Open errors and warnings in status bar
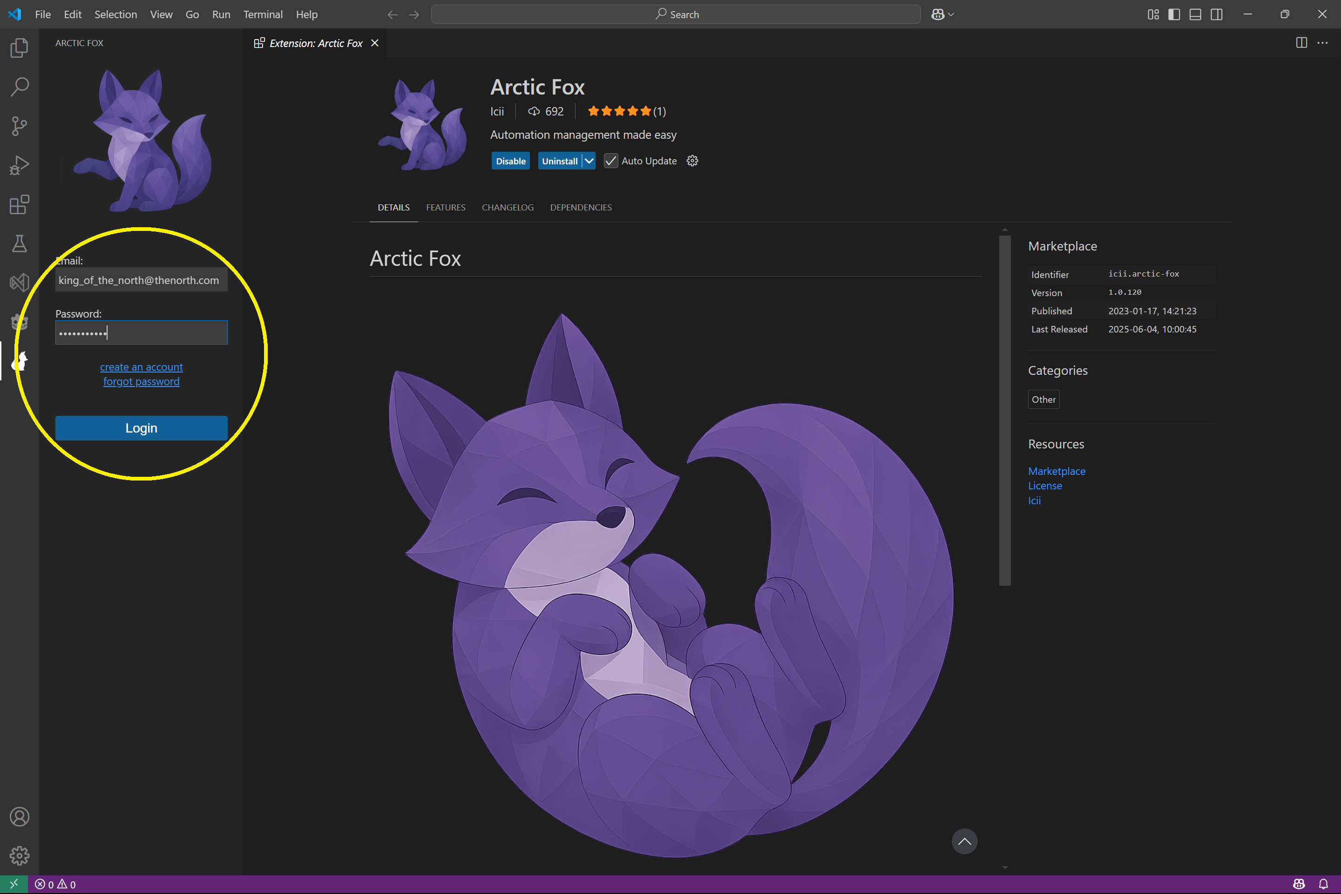This screenshot has width=1341, height=894. (x=55, y=884)
